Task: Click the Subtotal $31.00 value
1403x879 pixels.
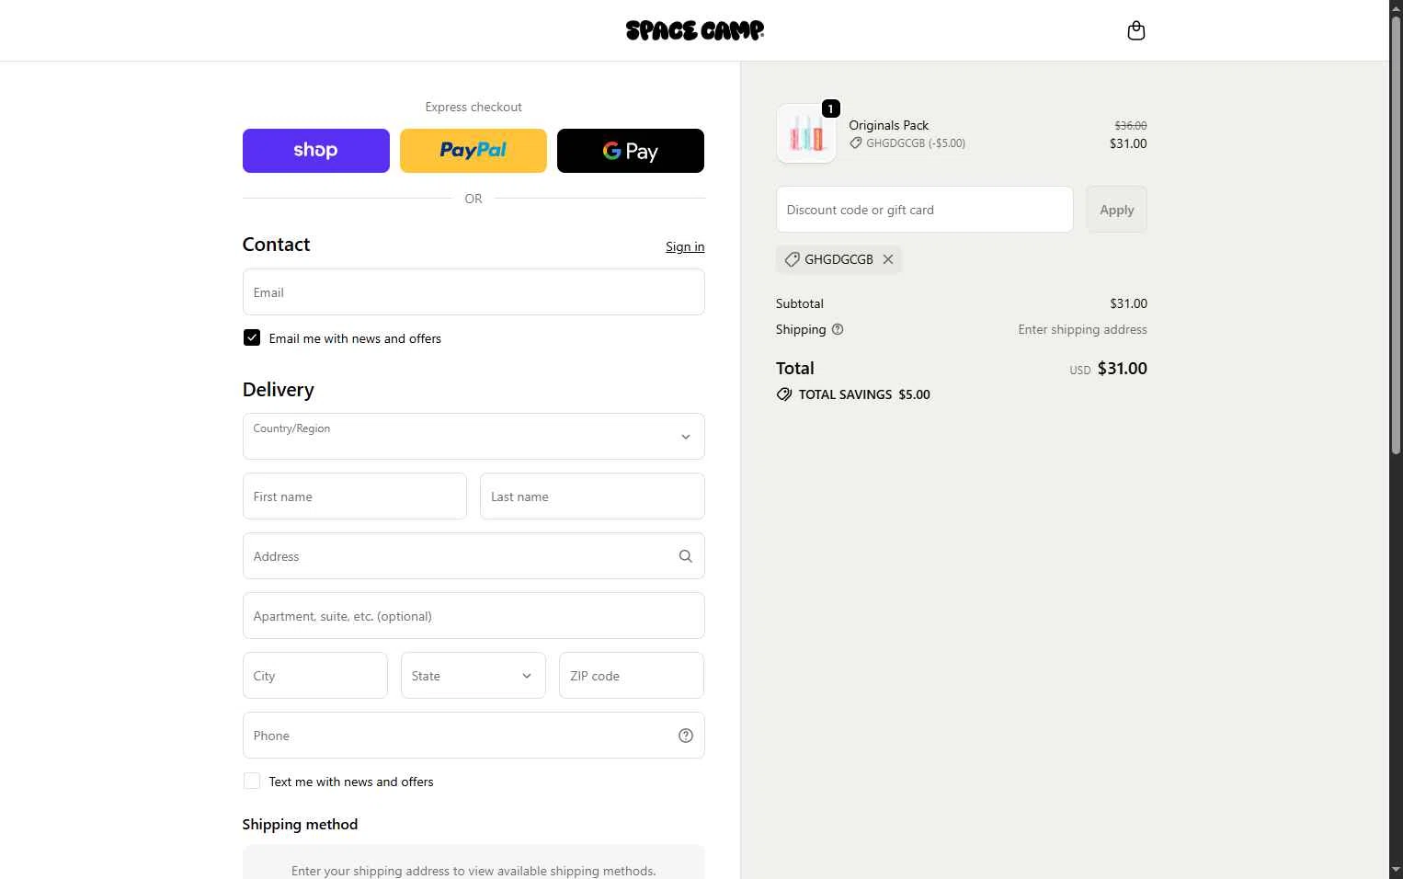Action: (x=1129, y=303)
